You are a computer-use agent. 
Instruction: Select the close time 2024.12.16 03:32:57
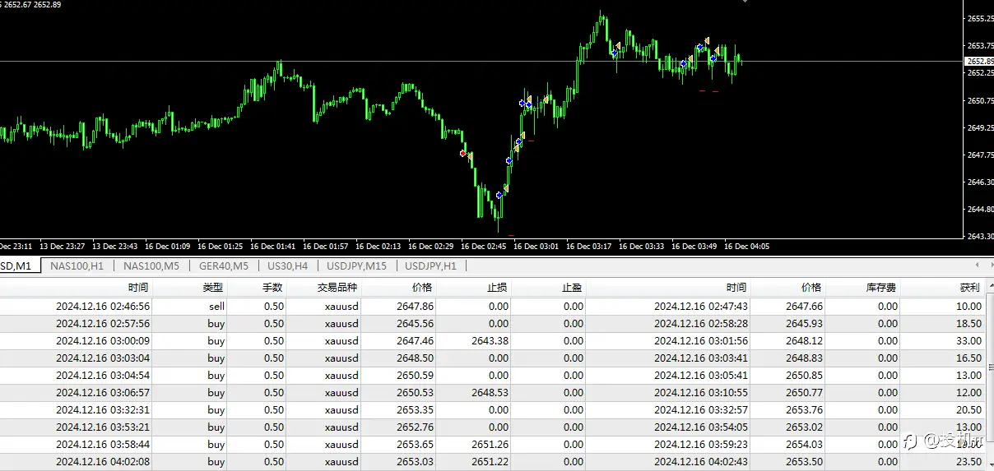pyautogui.click(x=701, y=409)
